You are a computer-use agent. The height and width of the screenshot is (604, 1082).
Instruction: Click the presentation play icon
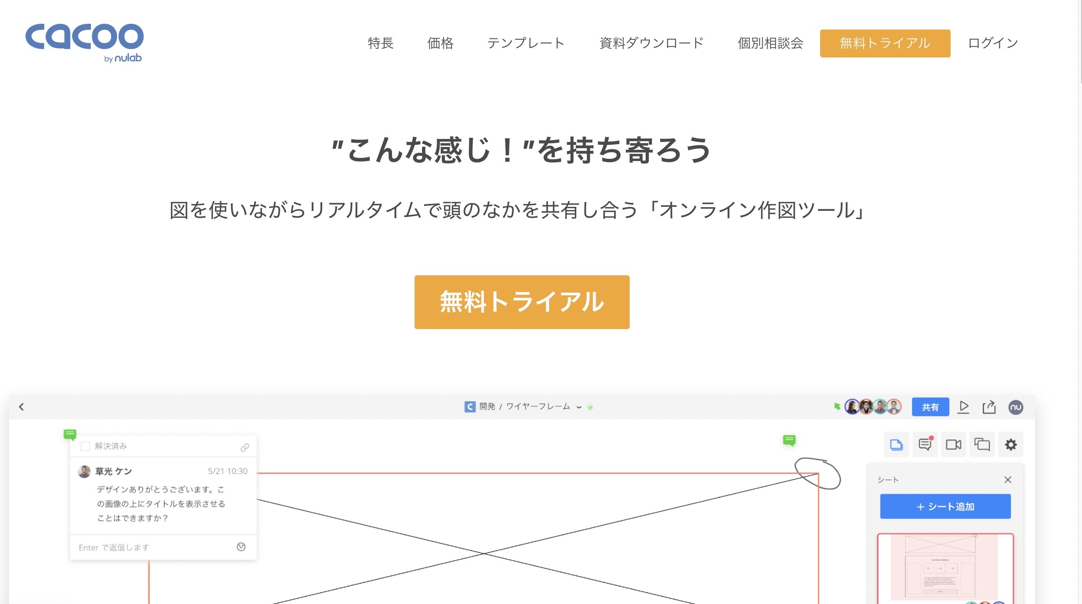pyautogui.click(x=963, y=407)
